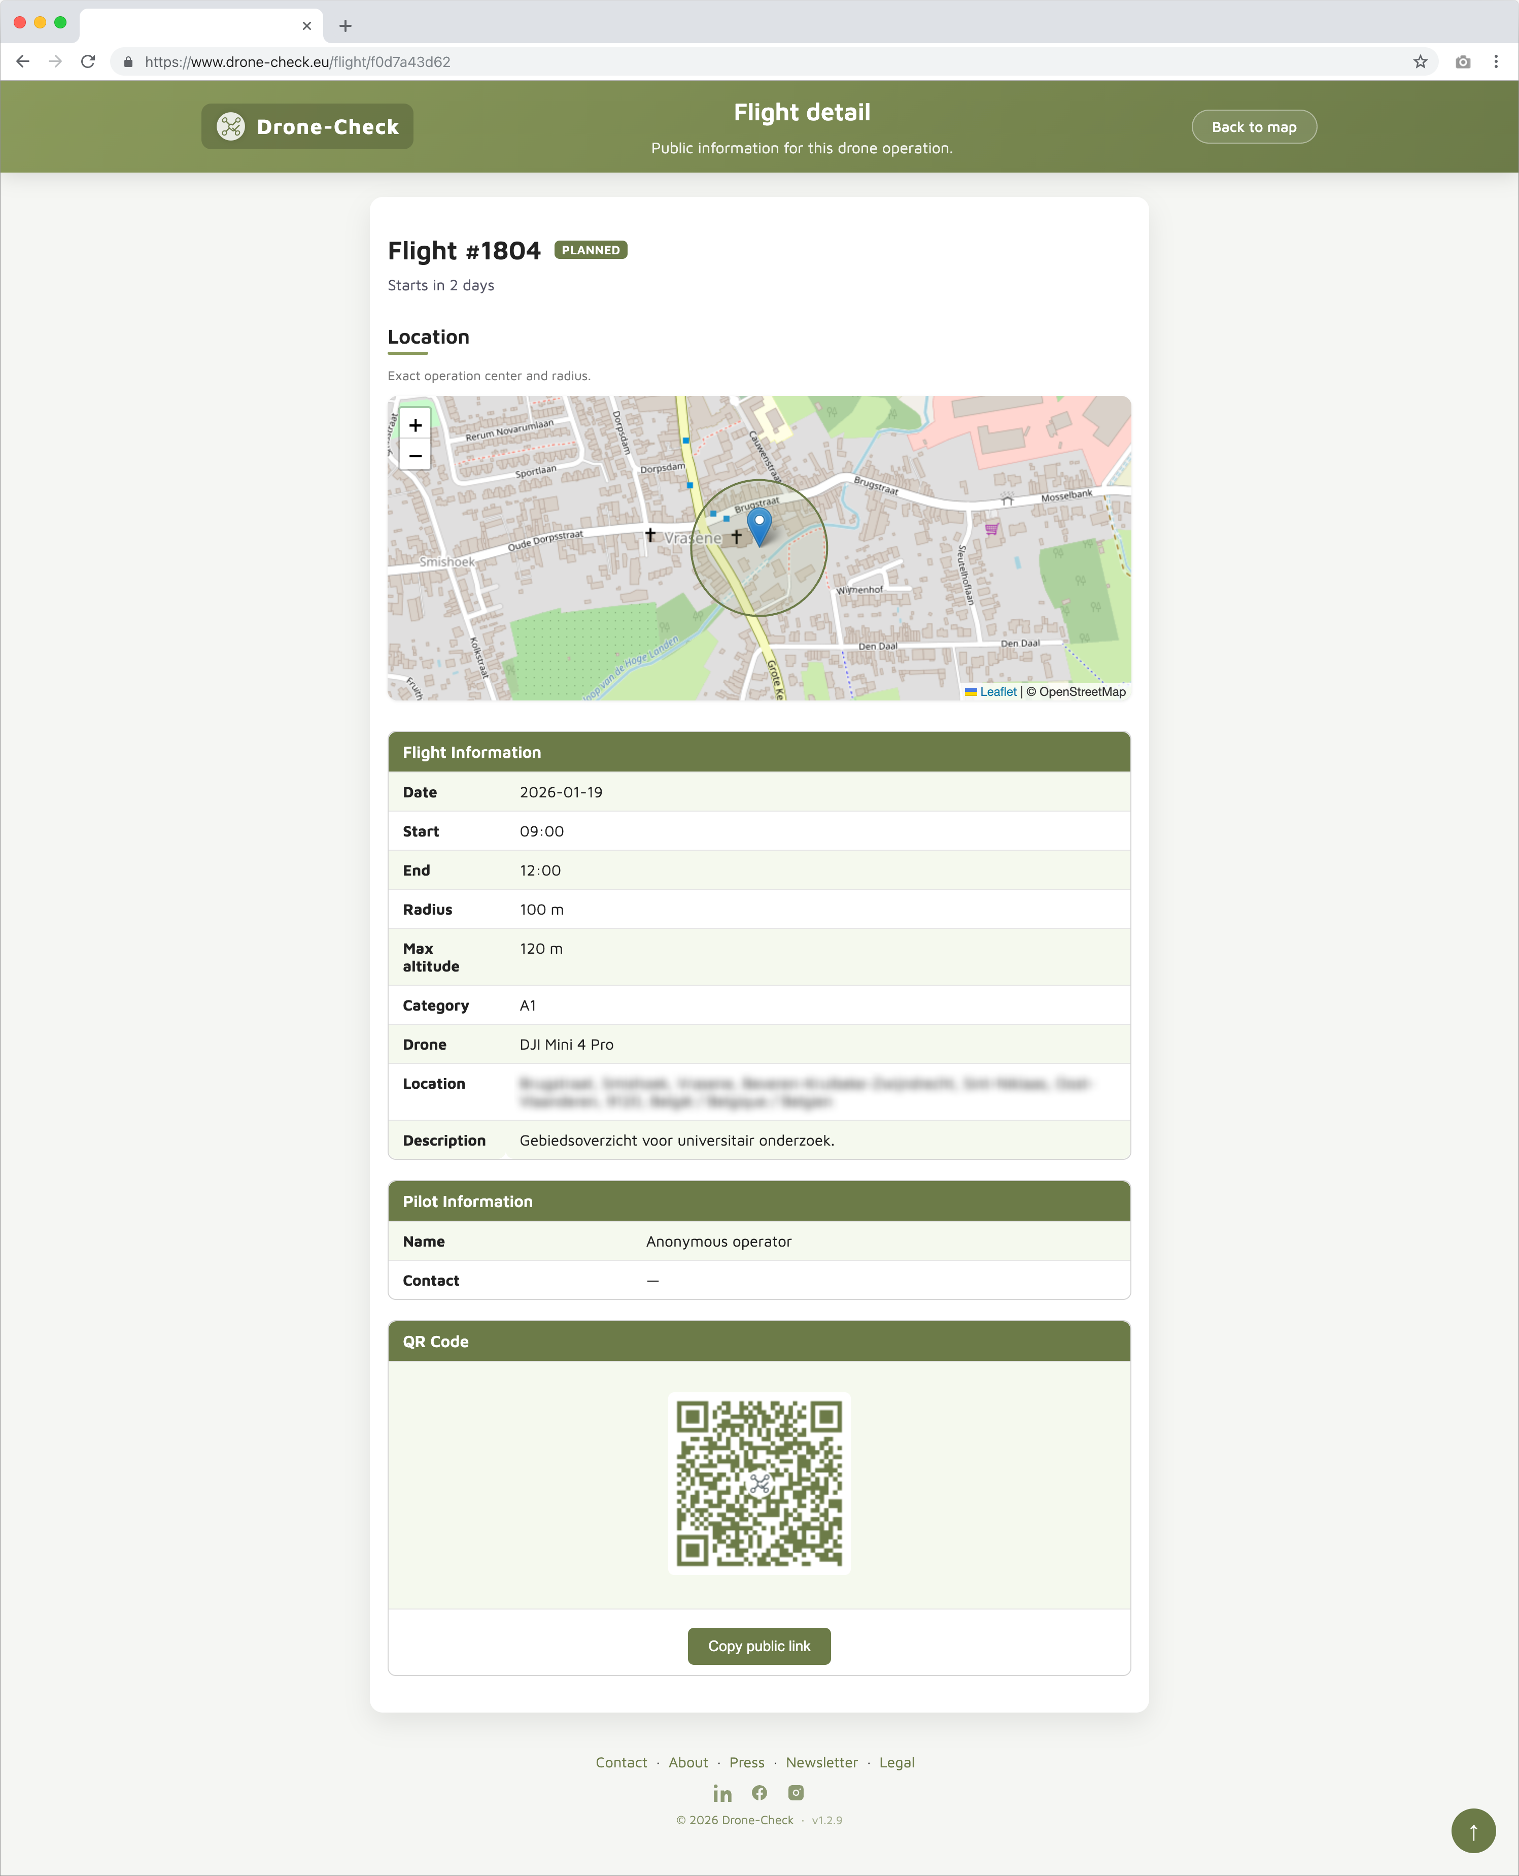Viewport: 1519px width, 1876px height.
Task: Reload the page
Action: click(87, 62)
